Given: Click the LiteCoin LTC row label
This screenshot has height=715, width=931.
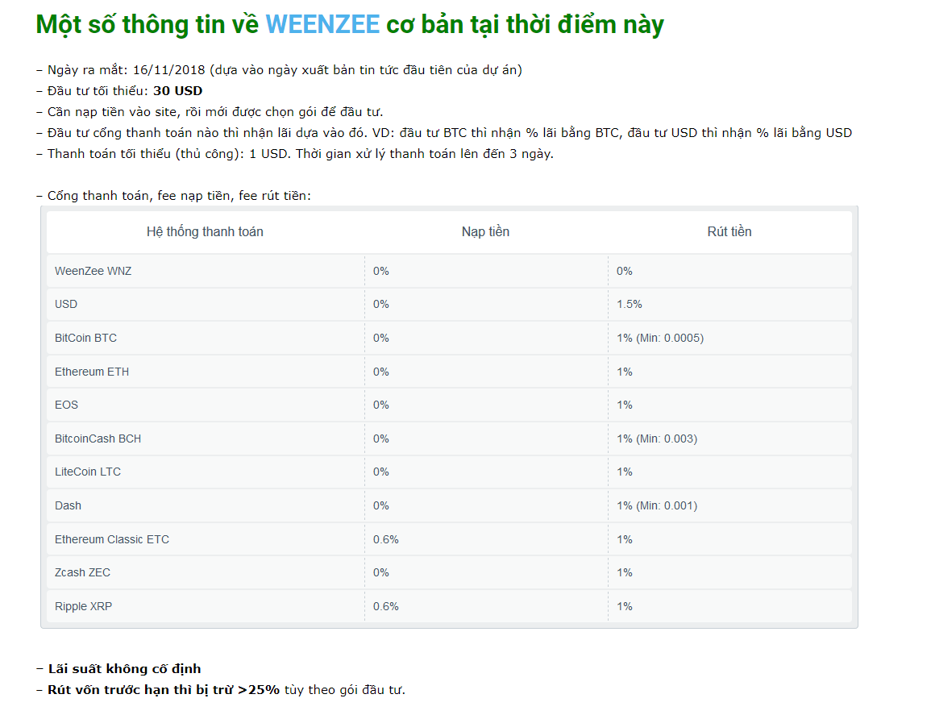Looking at the screenshot, I should point(88,472).
